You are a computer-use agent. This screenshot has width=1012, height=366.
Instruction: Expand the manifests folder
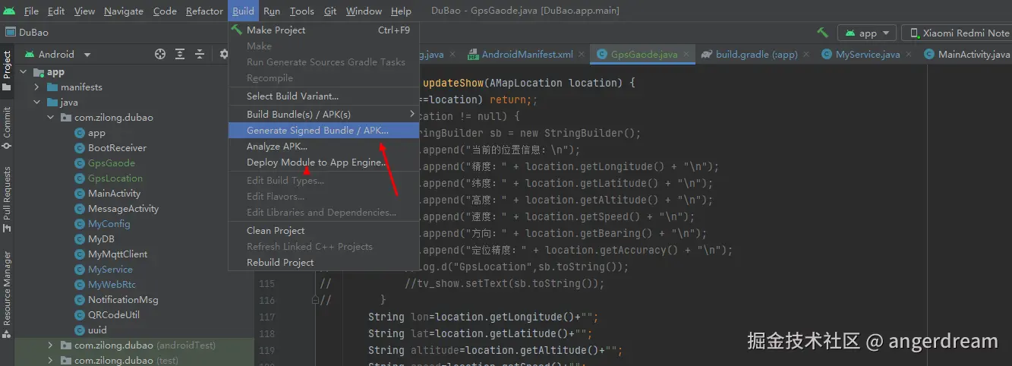point(36,87)
